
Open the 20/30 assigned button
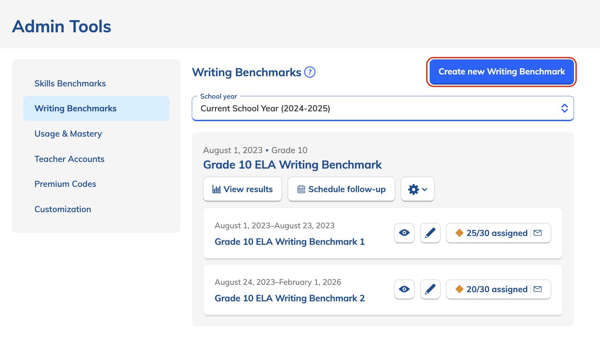coord(498,289)
